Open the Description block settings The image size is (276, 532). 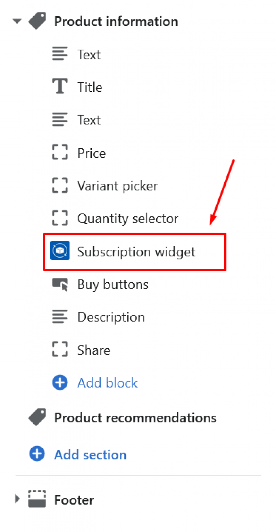(x=98, y=317)
